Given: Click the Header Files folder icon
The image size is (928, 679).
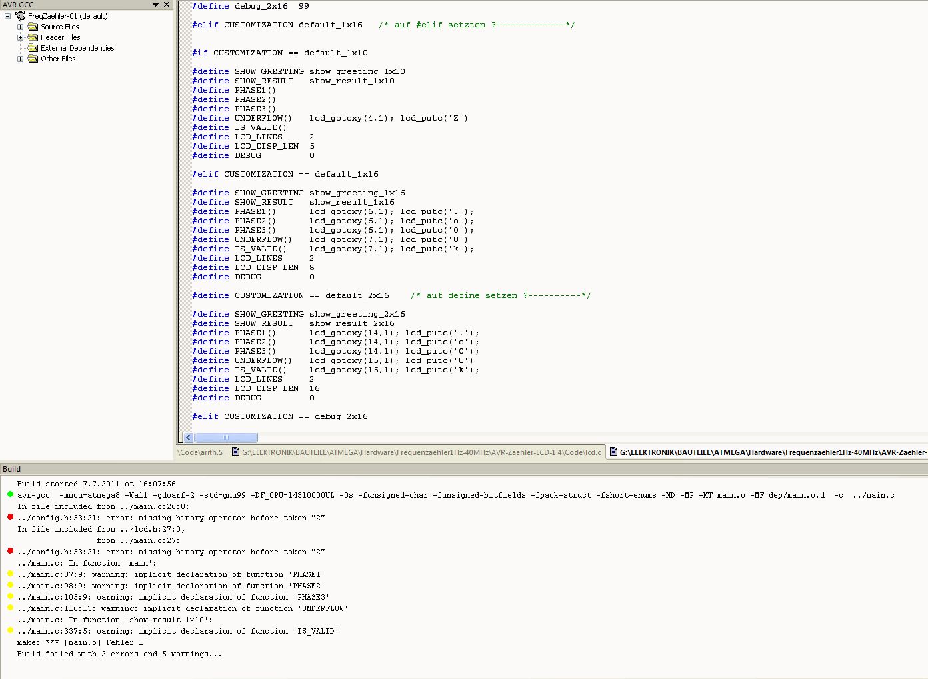Looking at the screenshot, I should click(x=33, y=37).
